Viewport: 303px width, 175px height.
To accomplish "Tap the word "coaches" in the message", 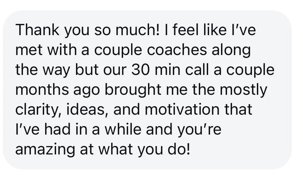I will (177, 50).
